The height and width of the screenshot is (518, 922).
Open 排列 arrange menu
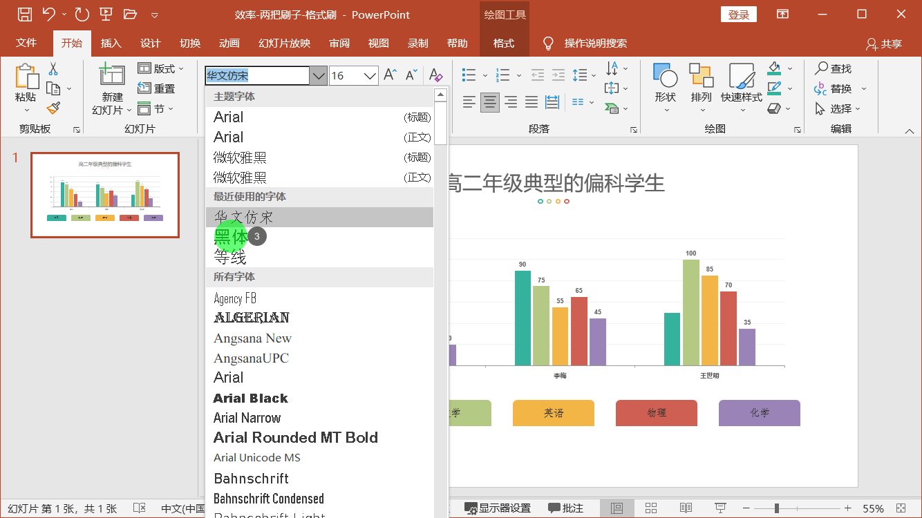[x=701, y=89]
